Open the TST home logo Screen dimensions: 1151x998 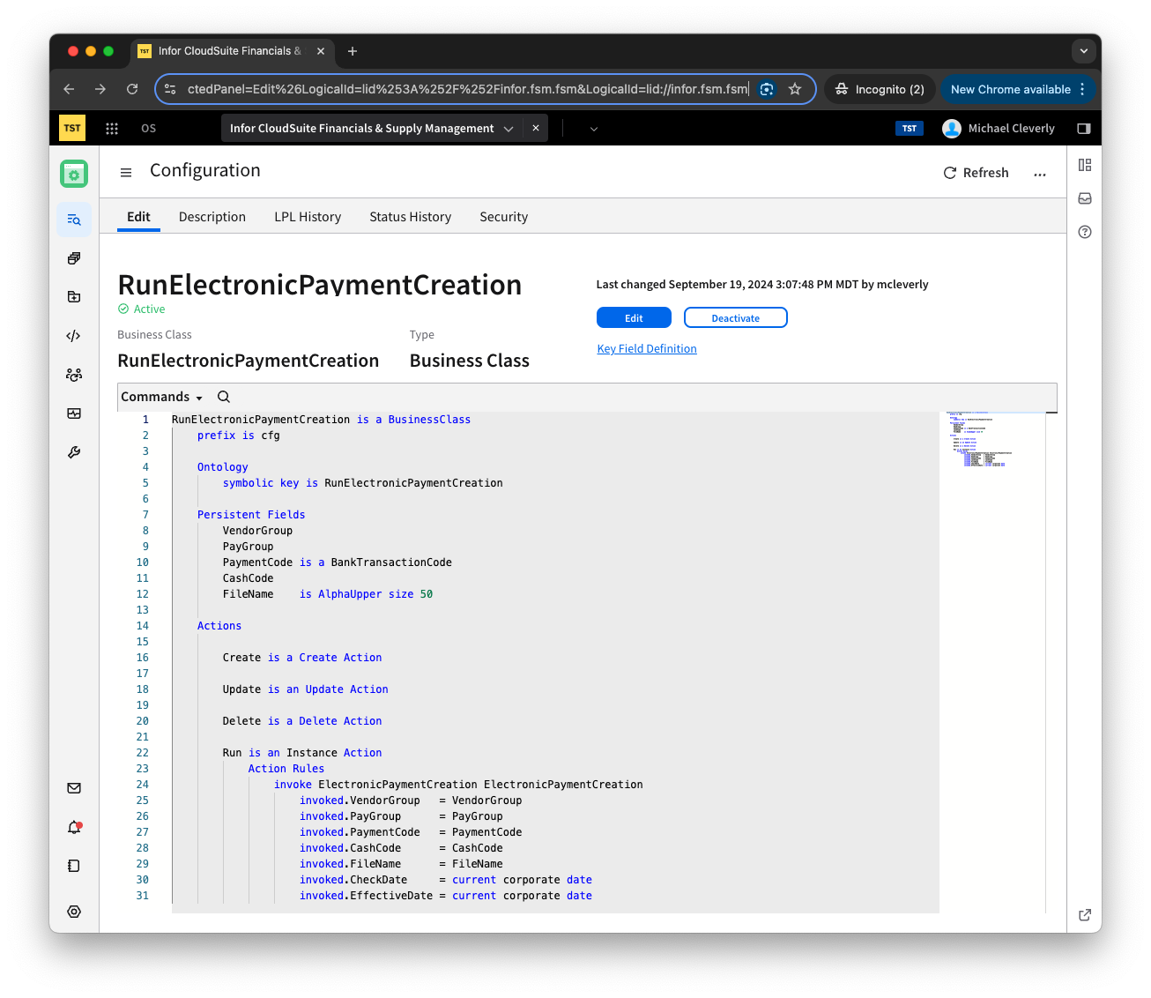72,128
